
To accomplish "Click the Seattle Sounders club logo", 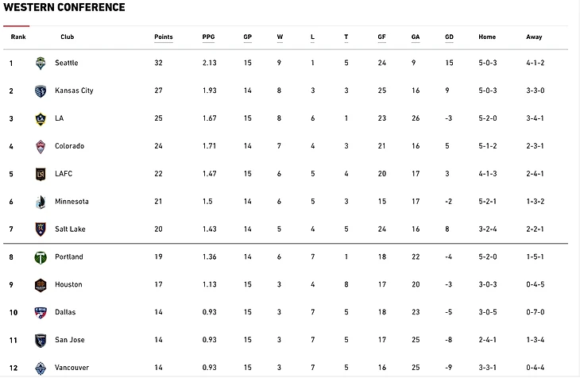I will 41,63.
